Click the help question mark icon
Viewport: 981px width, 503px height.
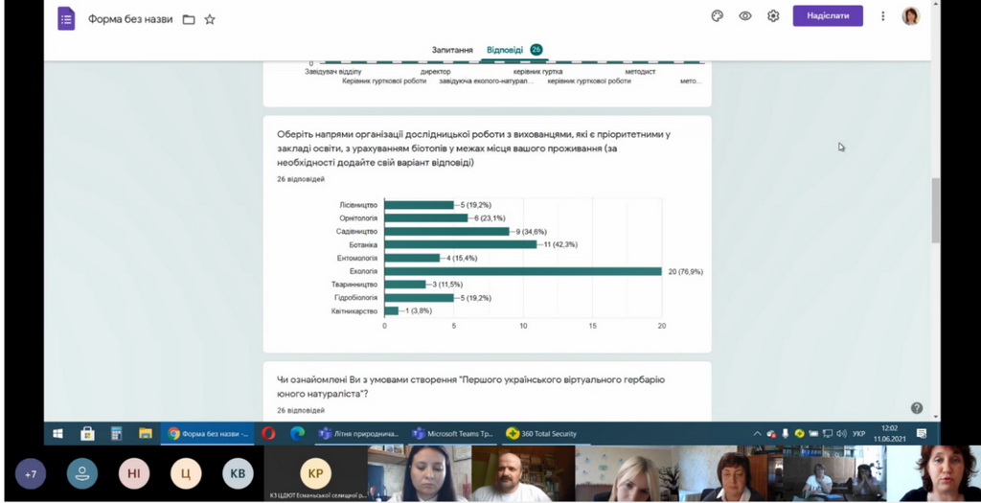tap(917, 407)
